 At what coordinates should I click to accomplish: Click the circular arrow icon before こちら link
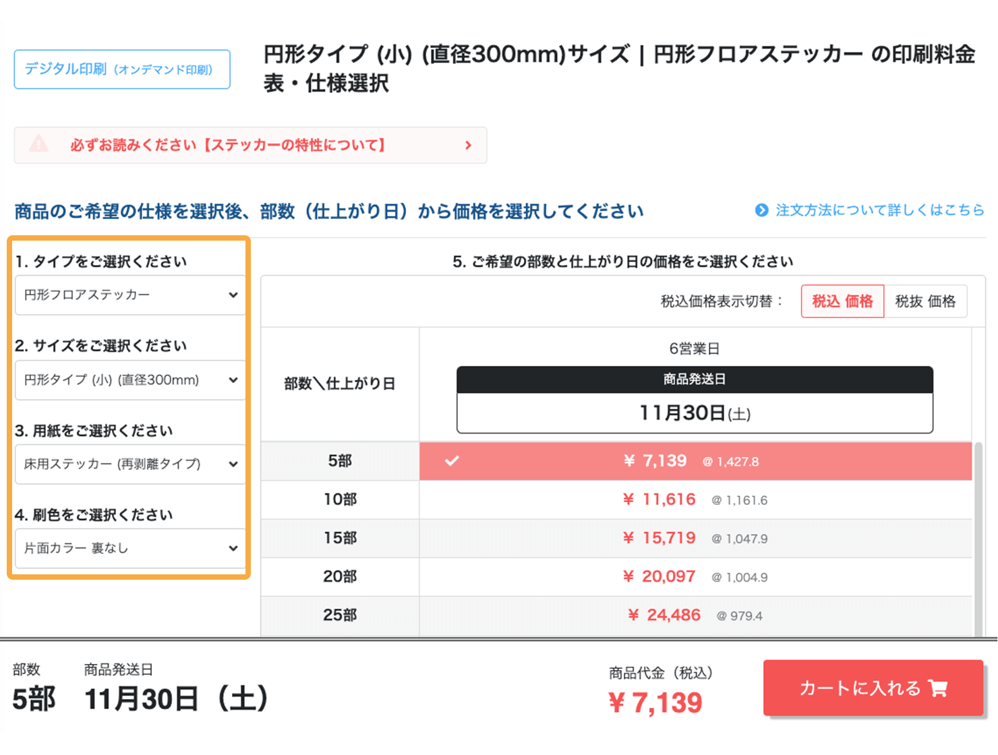pos(761,210)
